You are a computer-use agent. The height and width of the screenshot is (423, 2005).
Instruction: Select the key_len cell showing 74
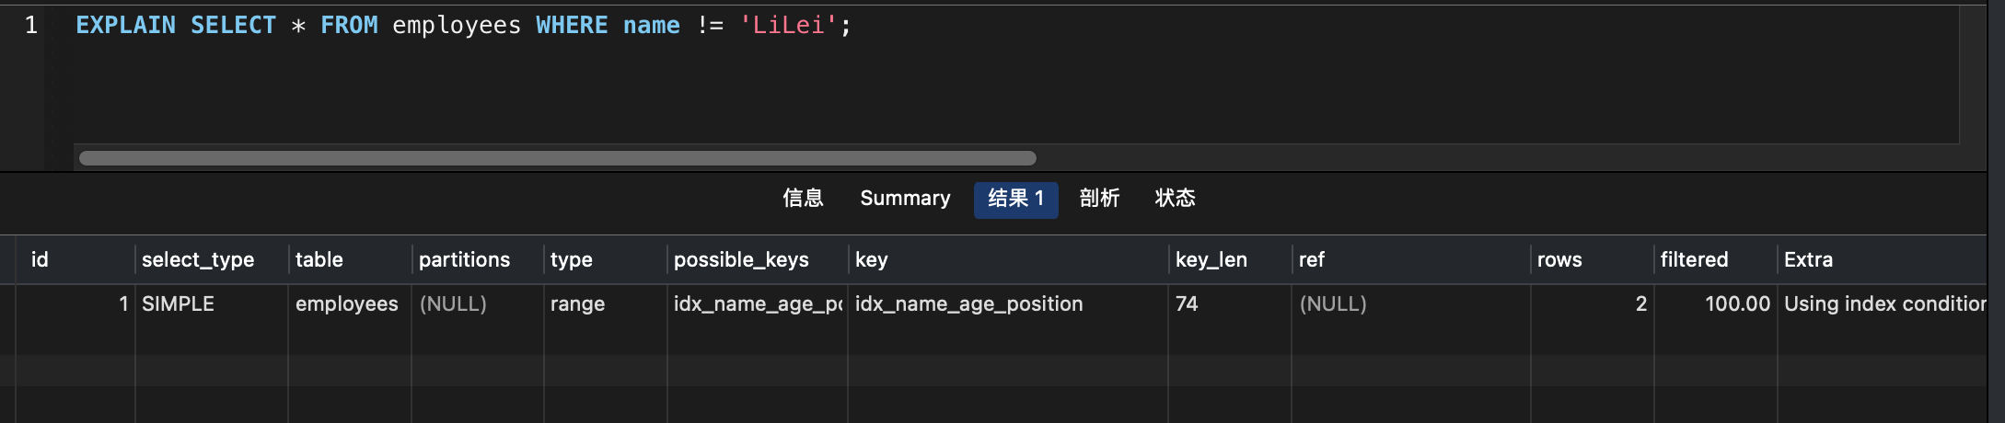point(1187,304)
